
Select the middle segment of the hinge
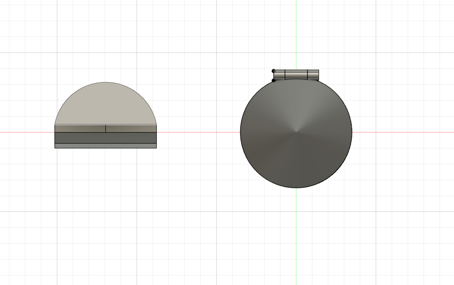pos(296,75)
